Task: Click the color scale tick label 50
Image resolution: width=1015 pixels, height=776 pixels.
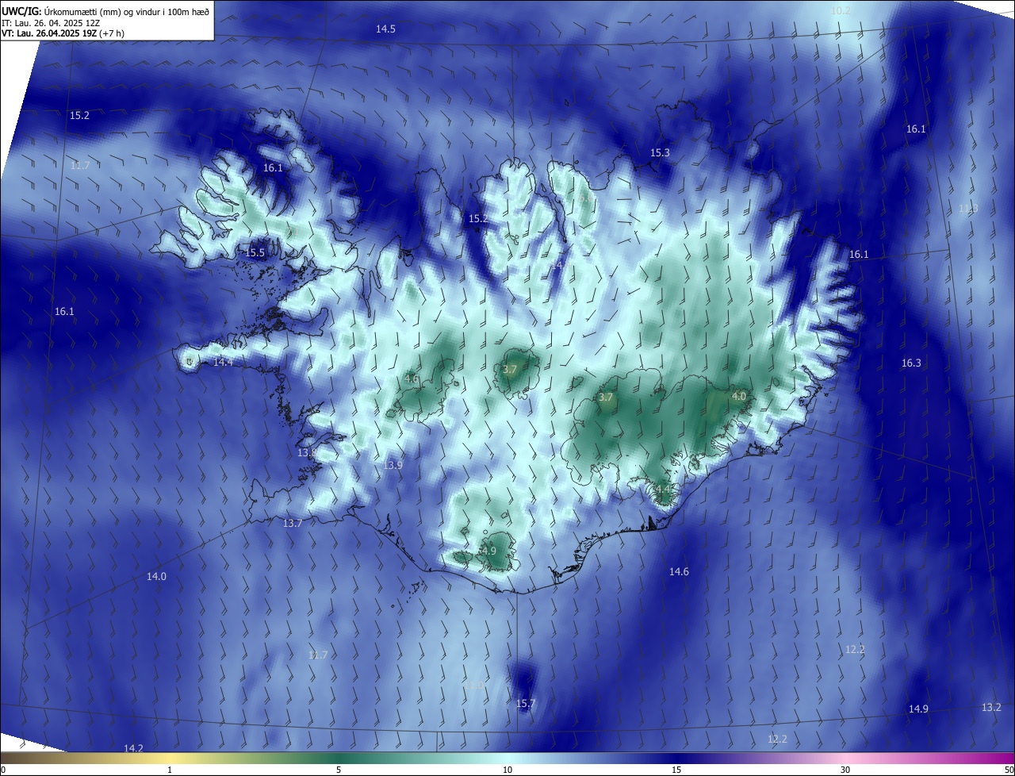Action: coord(1009,770)
